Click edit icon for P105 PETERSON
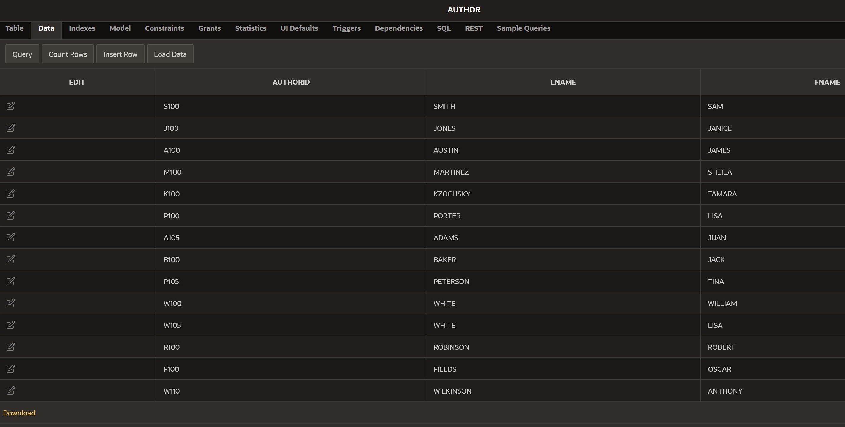This screenshot has width=845, height=427. coord(10,281)
